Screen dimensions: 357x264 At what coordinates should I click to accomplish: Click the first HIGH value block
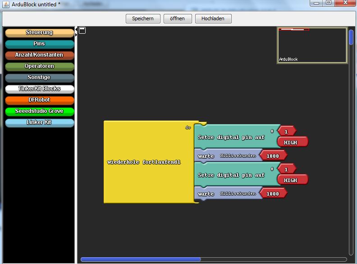click(292, 142)
